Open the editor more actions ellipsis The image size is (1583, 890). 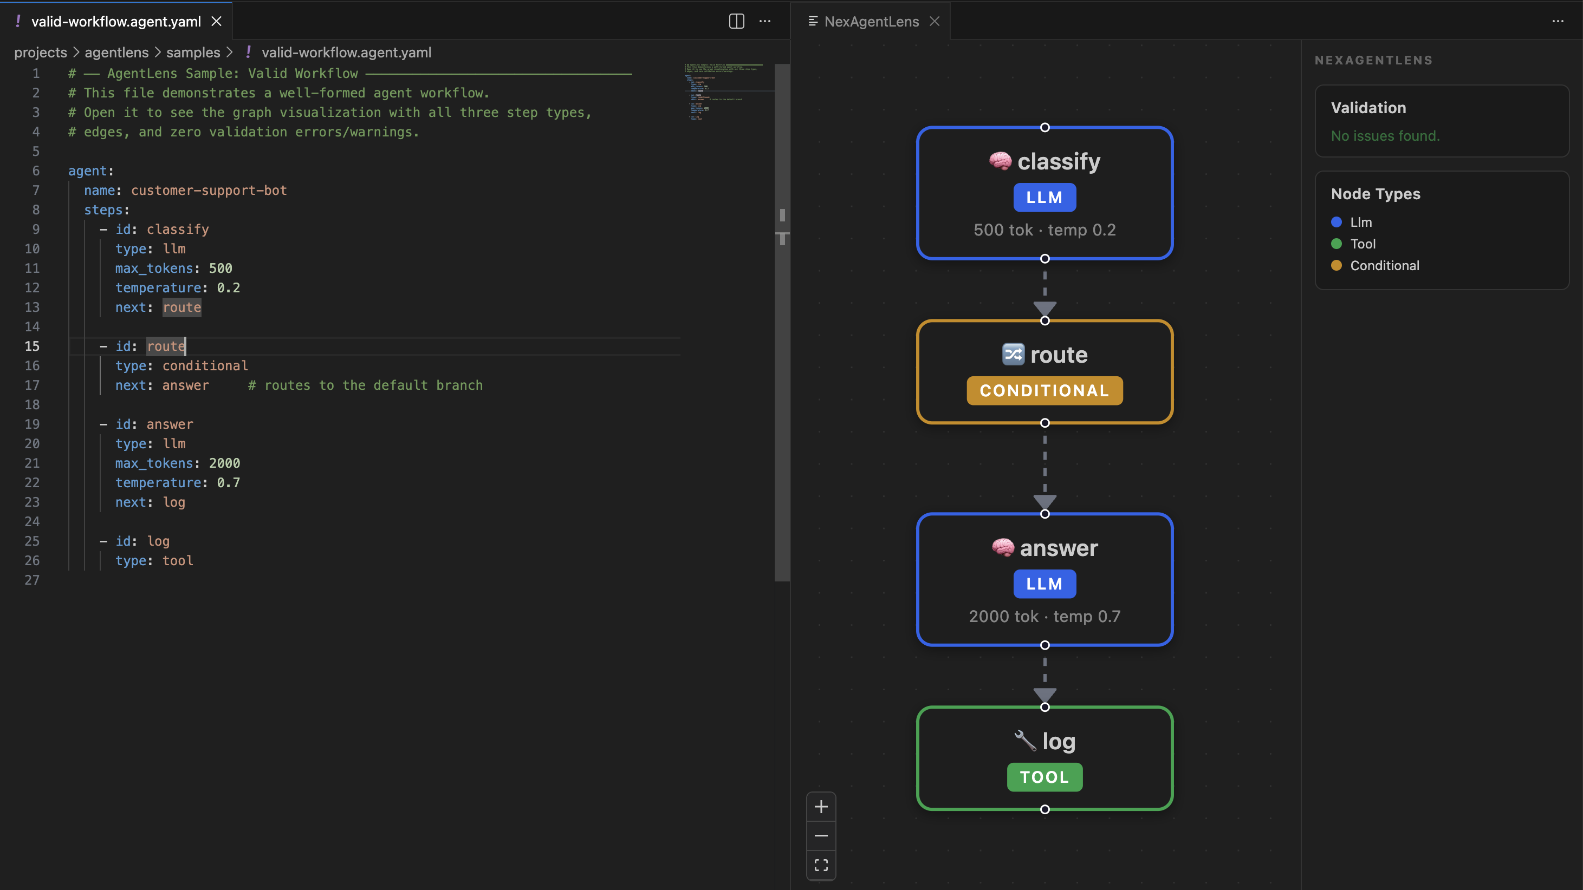pyautogui.click(x=765, y=21)
